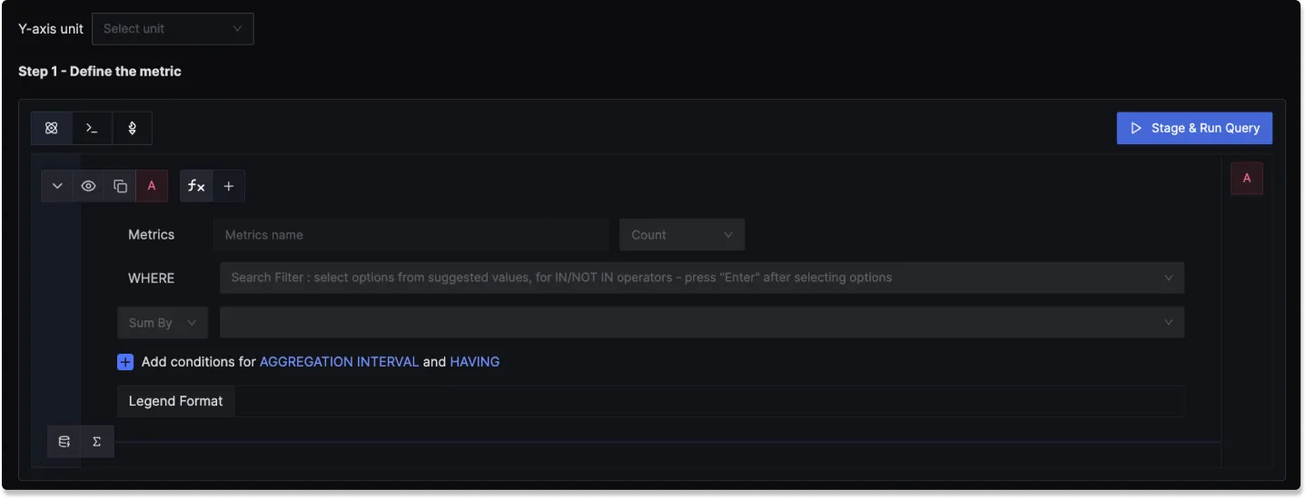Click the red A query label button
Screen dimensions: 1306x499
coord(152,186)
